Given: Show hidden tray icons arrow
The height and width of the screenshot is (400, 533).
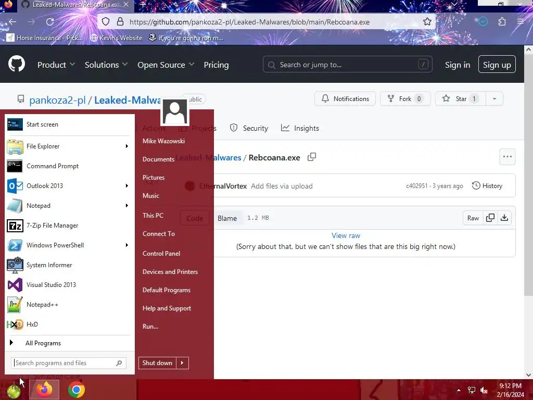Looking at the screenshot, I should [x=459, y=390].
